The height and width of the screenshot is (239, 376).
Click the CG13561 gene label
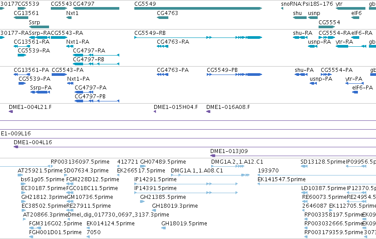26,13
